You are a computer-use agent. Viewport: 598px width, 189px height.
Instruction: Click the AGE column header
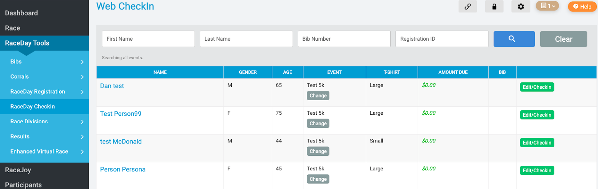(287, 72)
